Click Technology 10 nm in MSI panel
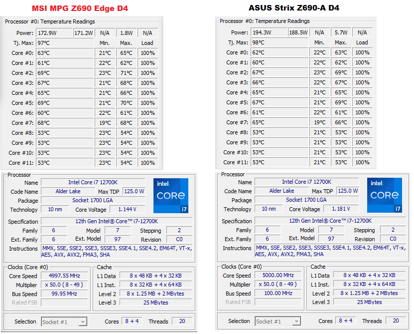Image resolution: width=414 pixels, height=334 pixels. 55,209
